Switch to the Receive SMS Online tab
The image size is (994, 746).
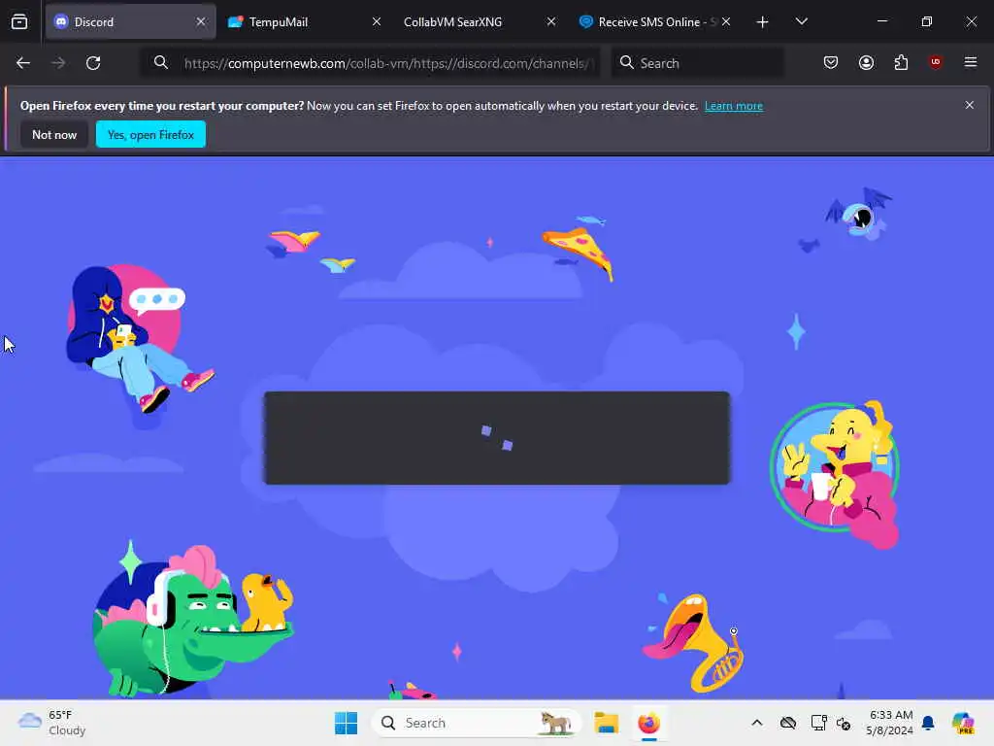point(653,21)
